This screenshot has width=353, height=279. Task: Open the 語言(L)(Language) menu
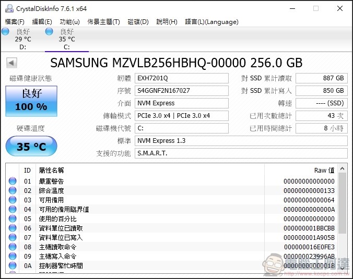pyautogui.click(x=211, y=22)
